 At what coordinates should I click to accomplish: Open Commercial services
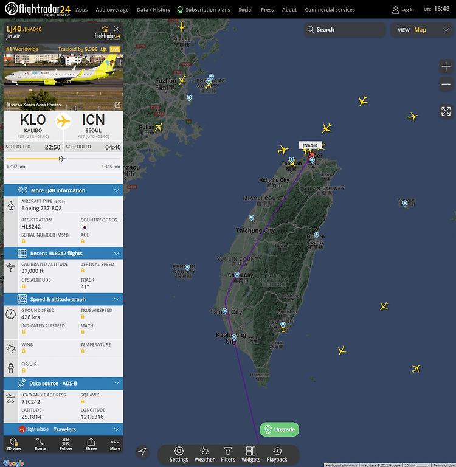tap(330, 10)
